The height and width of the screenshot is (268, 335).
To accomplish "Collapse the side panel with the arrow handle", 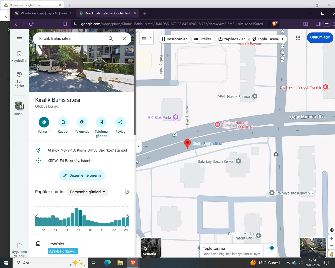I will click(x=138, y=146).
